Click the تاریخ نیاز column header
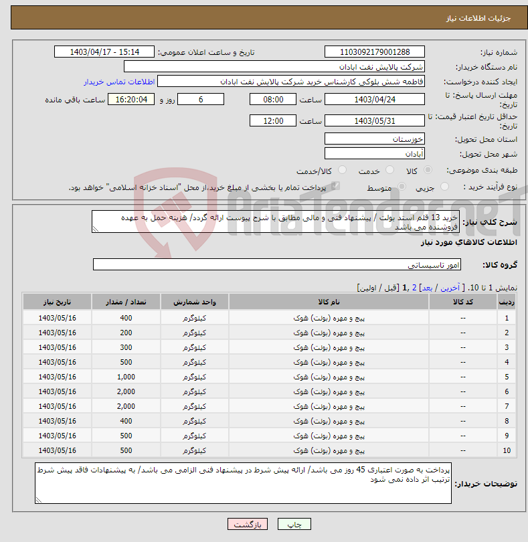 (x=57, y=302)
